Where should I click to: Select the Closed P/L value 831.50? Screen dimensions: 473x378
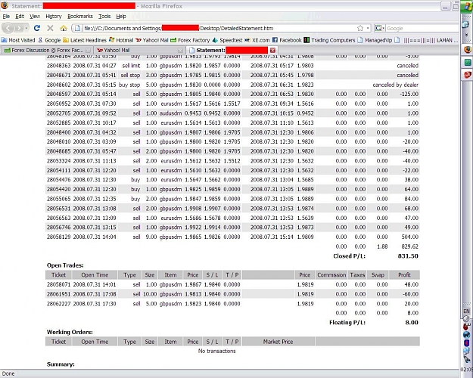408,256
